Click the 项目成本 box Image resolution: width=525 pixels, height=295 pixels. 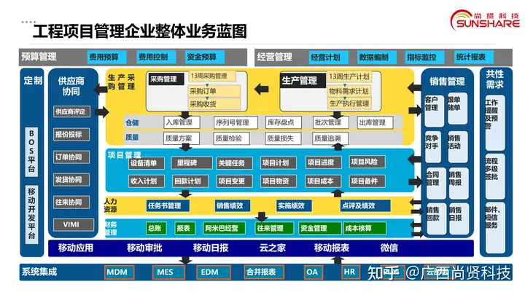(x=324, y=181)
